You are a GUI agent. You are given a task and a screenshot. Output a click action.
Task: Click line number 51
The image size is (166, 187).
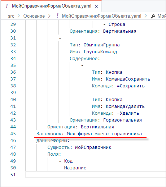(13, 175)
